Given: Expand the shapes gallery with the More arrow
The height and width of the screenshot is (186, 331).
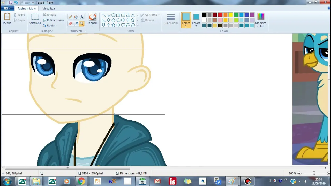Looking at the screenshot, I should pos(137,25).
